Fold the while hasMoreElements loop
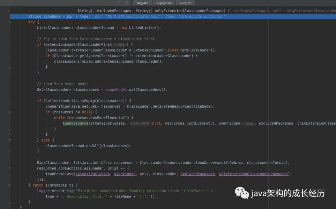 tap(10, 118)
